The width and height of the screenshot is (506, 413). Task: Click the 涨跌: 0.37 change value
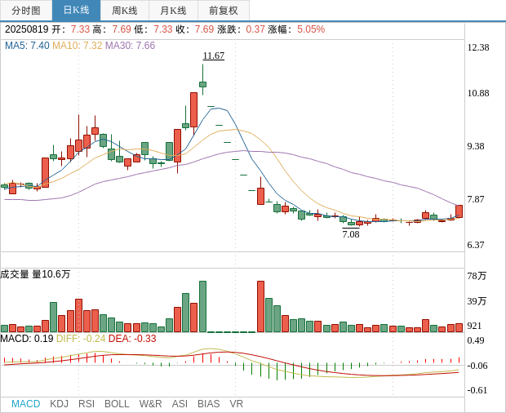pos(241,29)
